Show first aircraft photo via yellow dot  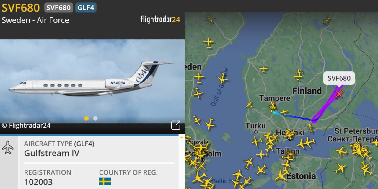[87, 118]
